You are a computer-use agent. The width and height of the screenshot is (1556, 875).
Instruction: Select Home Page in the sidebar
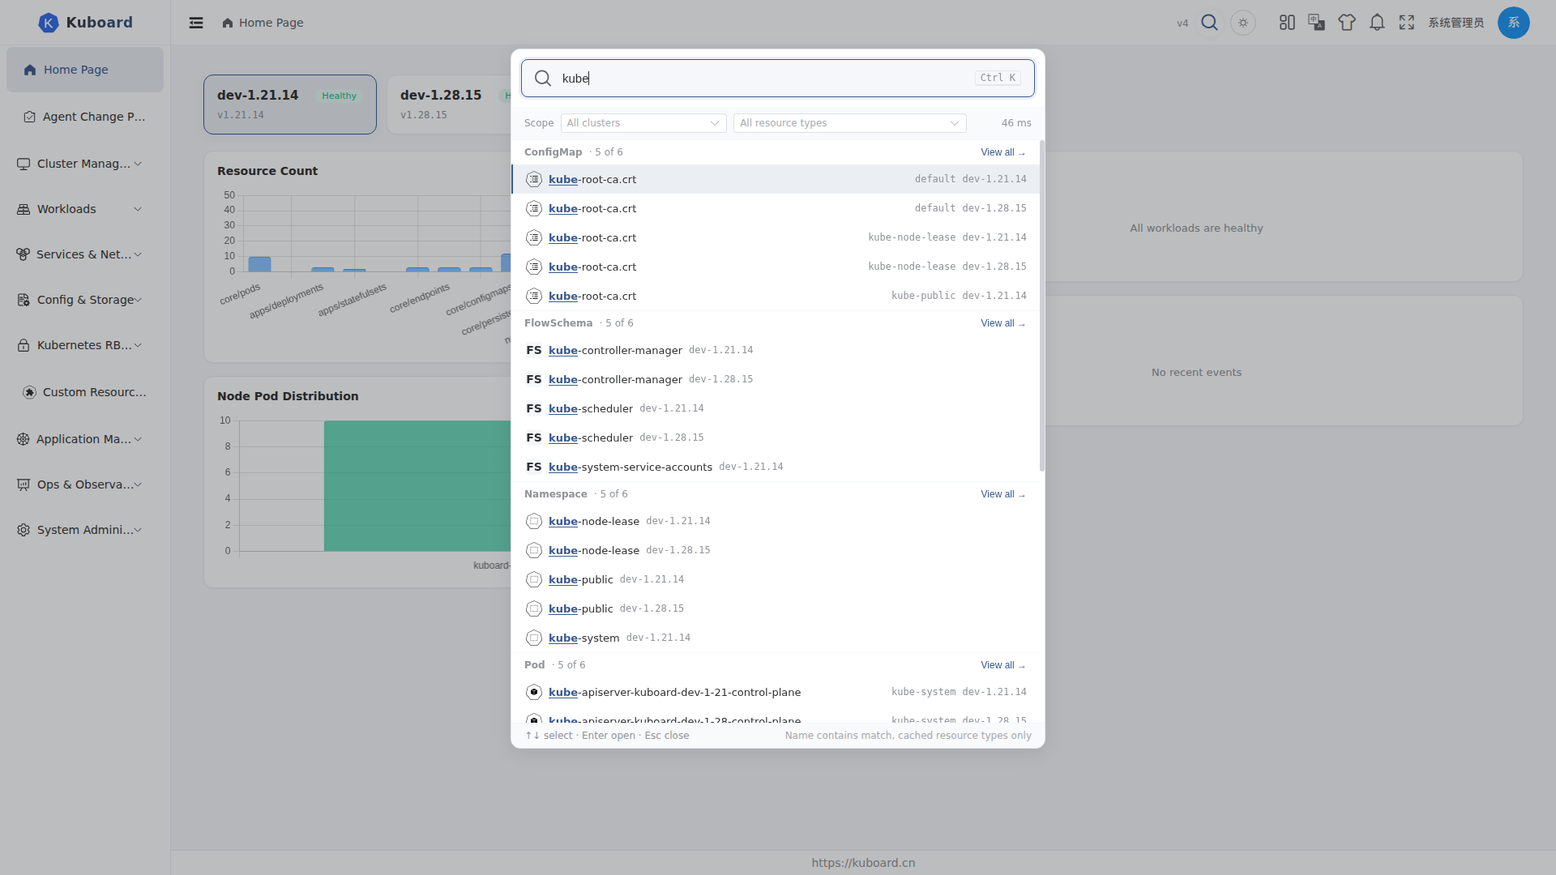click(85, 70)
